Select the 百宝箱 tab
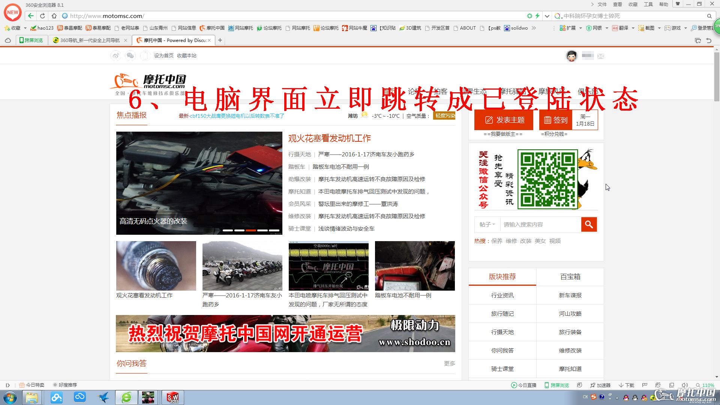This screenshot has height=405, width=720. click(570, 277)
